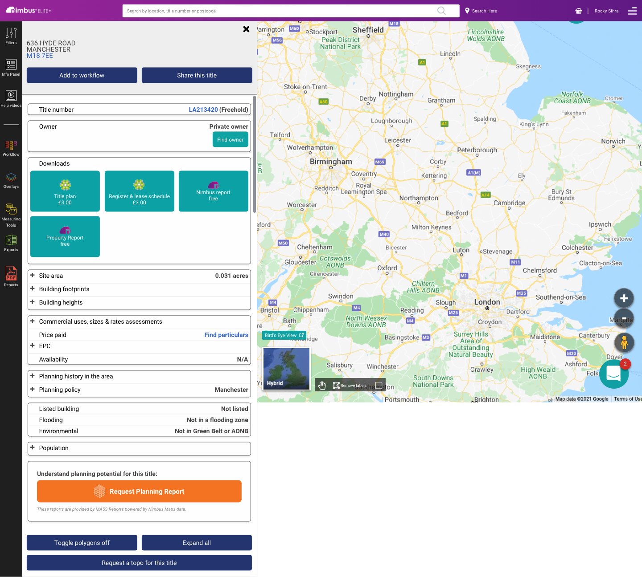
Task: Click the Not listed value
Action: click(235, 409)
